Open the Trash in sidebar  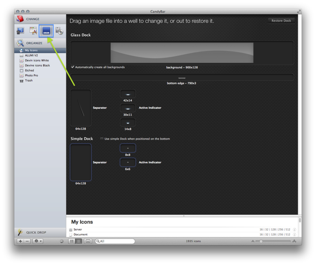(40, 80)
